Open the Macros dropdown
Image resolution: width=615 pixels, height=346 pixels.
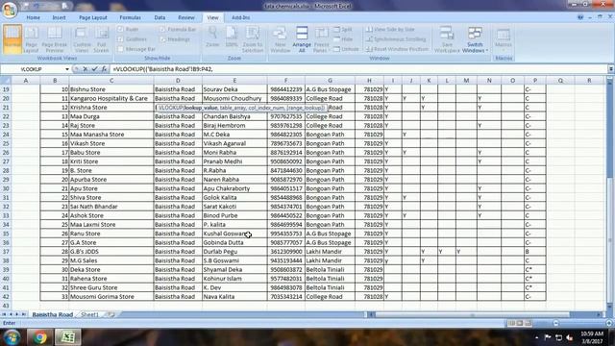coord(504,38)
